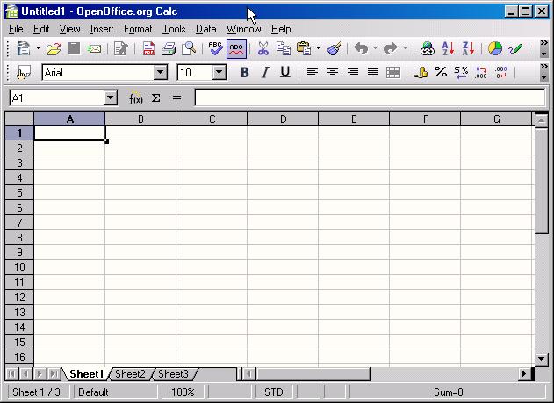Toggle Merge Cells button
Screen dimensions: 554x403
click(393, 72)
